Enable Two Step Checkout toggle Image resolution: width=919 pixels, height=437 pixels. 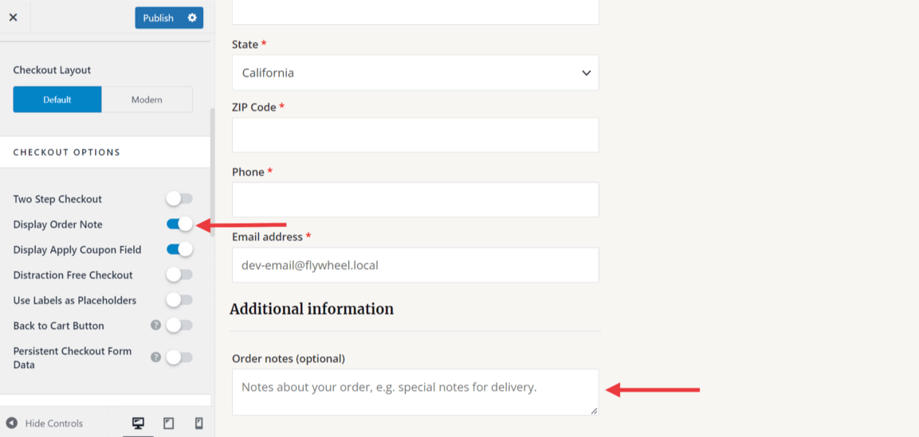coord(179,199)
